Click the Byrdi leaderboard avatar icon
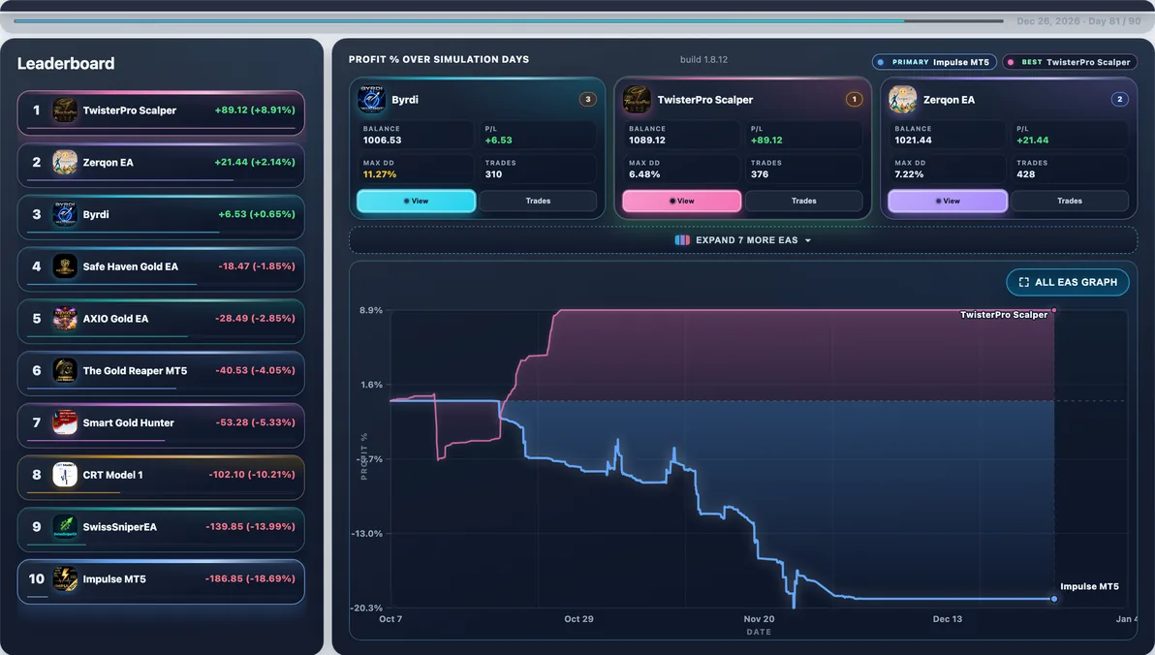1155x655 pixels. coord(65,214)
